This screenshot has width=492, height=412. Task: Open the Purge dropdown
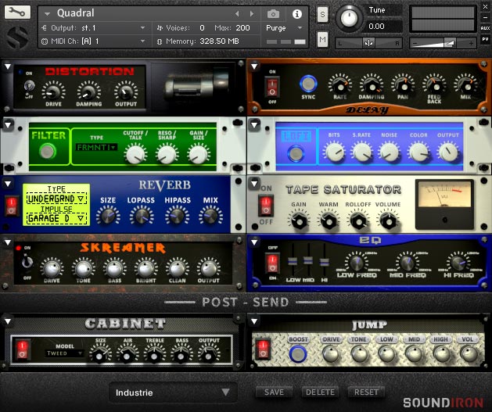(284, 28)
